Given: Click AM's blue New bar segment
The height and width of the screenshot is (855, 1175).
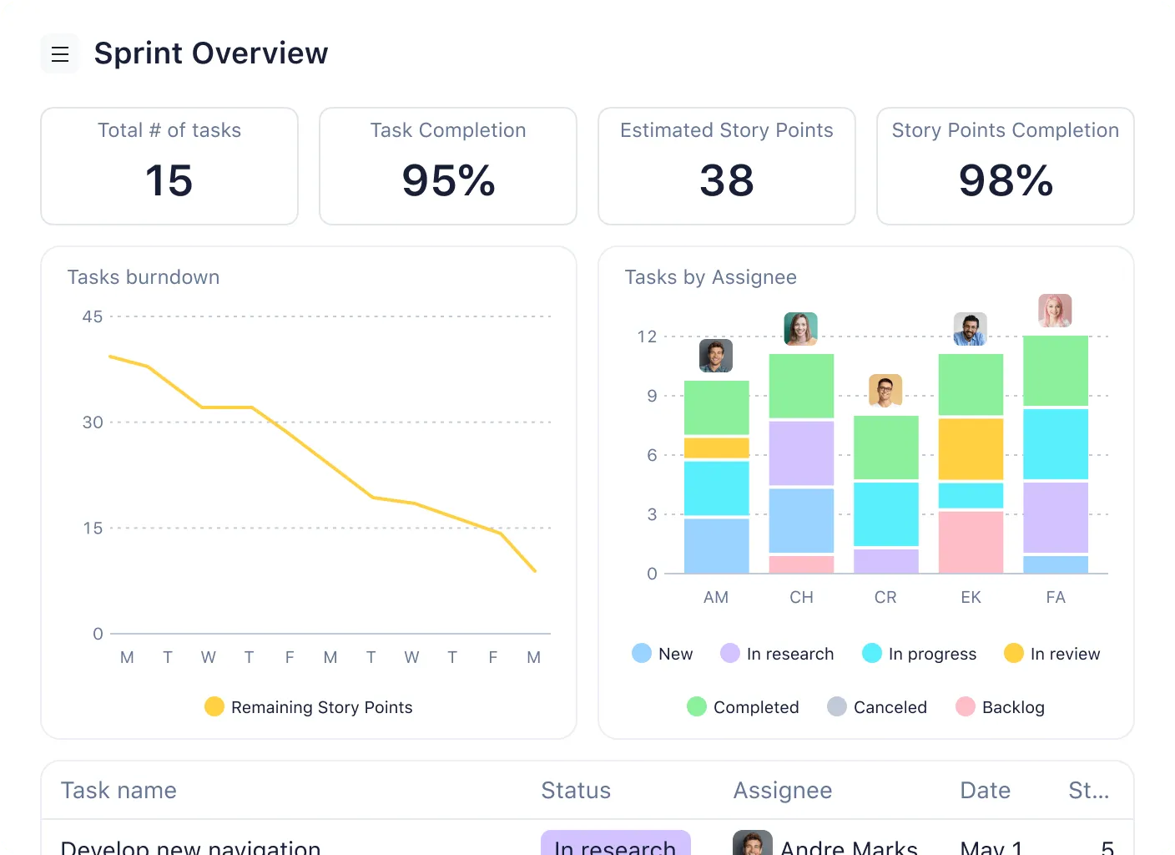Looking at the screenshot, I should [x=716, y=546].
